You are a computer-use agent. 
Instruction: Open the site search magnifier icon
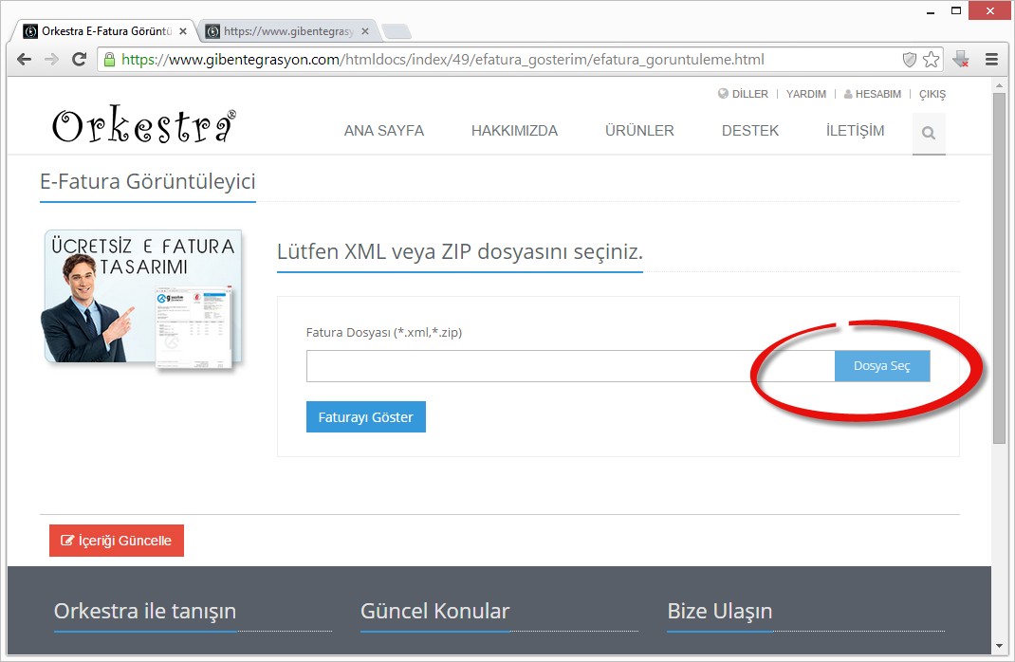[928, 133]
